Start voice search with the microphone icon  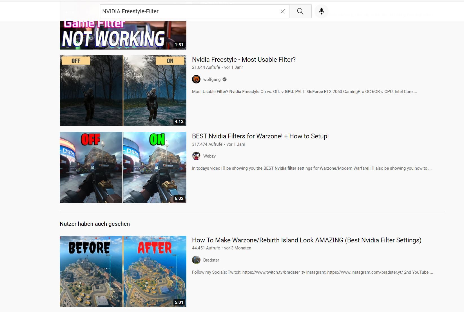tap(322, 11)
